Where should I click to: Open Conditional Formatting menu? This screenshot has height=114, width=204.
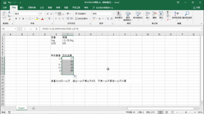click(x=119, y=16)
